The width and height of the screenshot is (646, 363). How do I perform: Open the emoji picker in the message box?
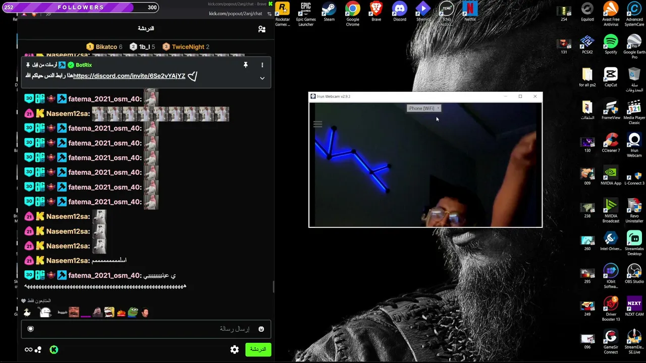click(261, 329)
